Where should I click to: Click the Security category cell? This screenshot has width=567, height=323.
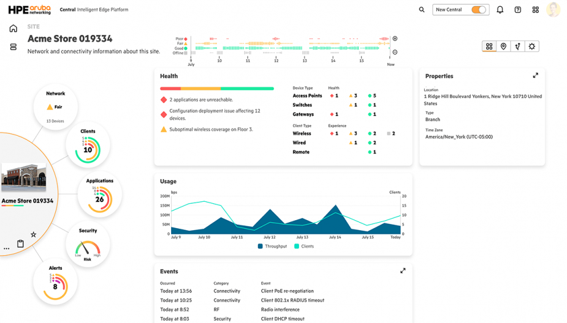(222, 319)
